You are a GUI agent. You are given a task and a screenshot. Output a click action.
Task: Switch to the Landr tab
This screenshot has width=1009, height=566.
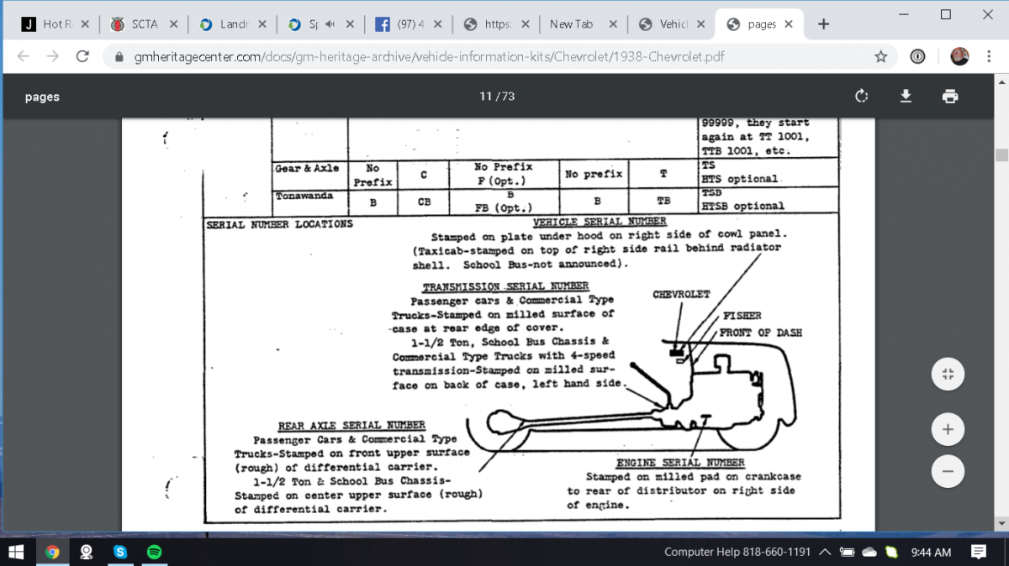(231, 24)
